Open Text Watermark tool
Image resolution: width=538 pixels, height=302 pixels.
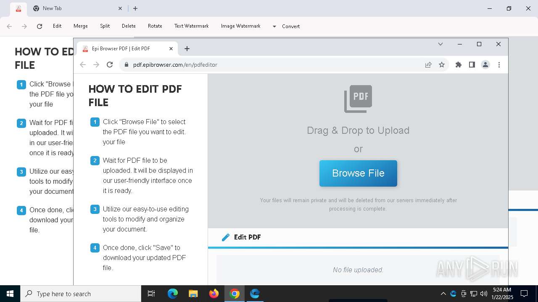[191, 26]
